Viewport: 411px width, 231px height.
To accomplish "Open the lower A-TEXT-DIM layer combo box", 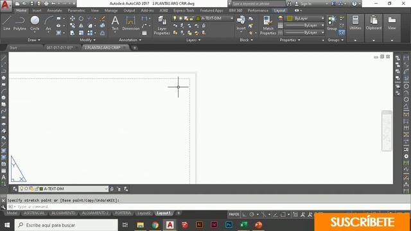I will (x=63, y=189).
